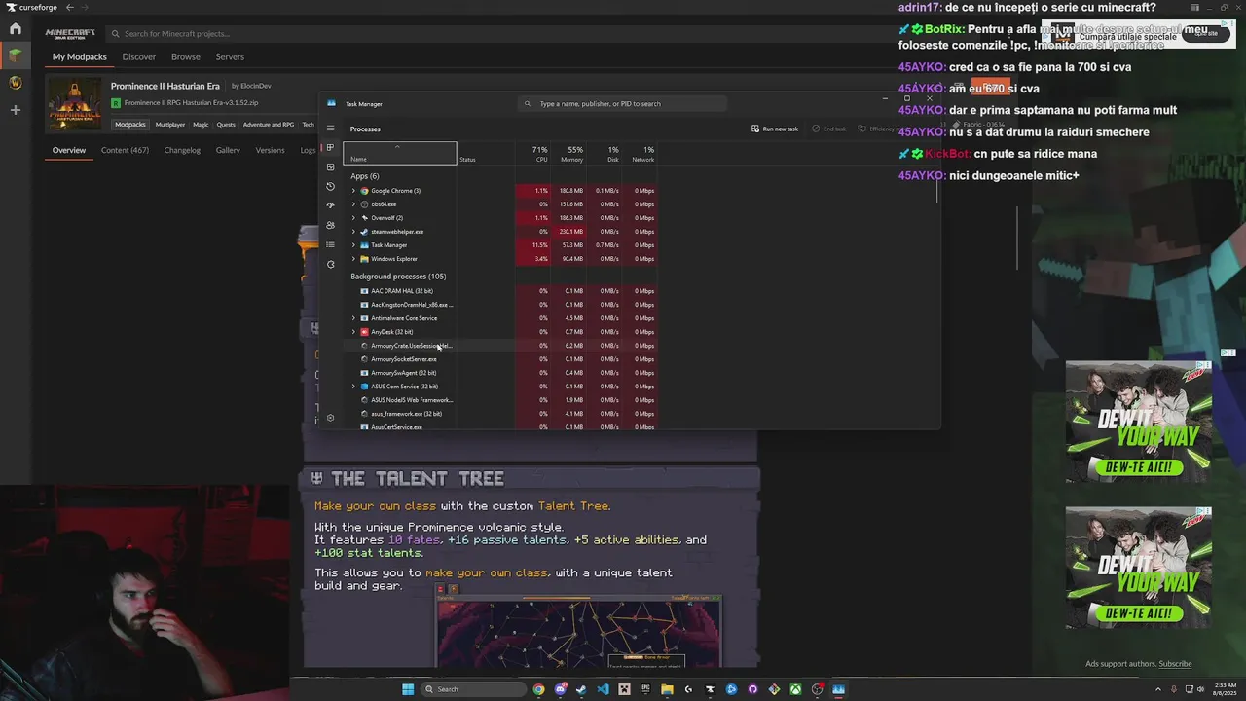Viewport: 1246px width, 701px height.
Task: Select Processes page icon in Task Manager sidebar
Action: (331, 148)
